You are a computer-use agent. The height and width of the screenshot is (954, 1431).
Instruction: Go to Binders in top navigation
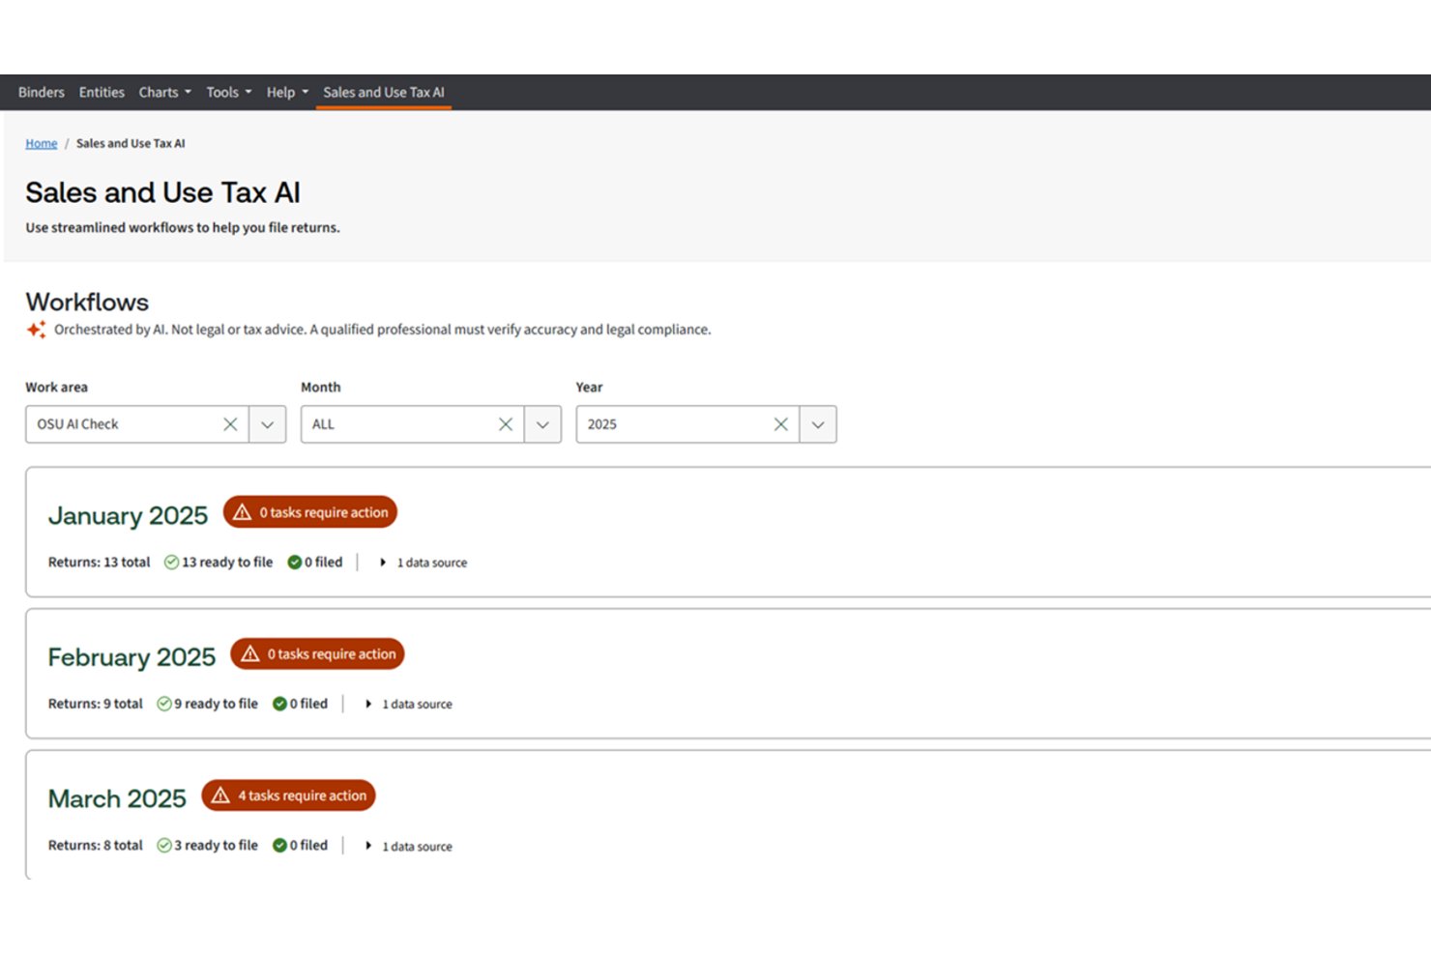click(42, 93)
